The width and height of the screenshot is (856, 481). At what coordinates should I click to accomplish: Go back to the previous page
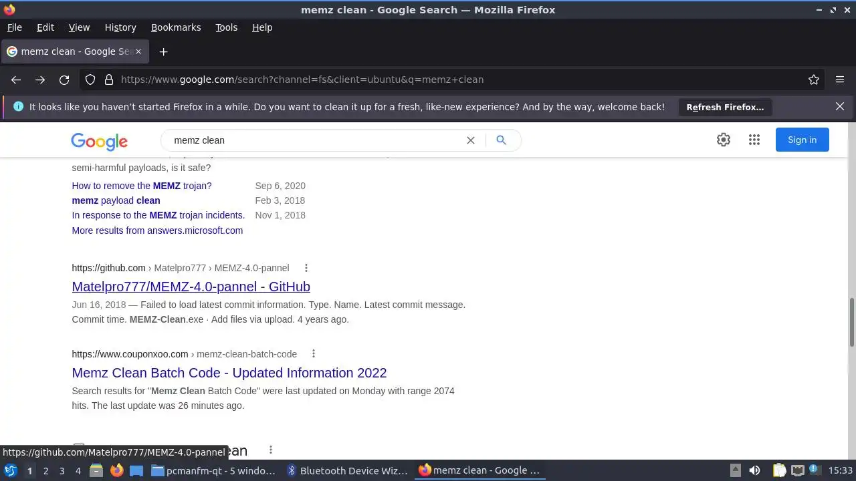[16, 79]
